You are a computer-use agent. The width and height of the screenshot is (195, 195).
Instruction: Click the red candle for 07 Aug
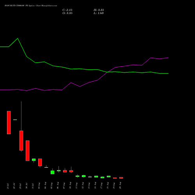point(65,171)
